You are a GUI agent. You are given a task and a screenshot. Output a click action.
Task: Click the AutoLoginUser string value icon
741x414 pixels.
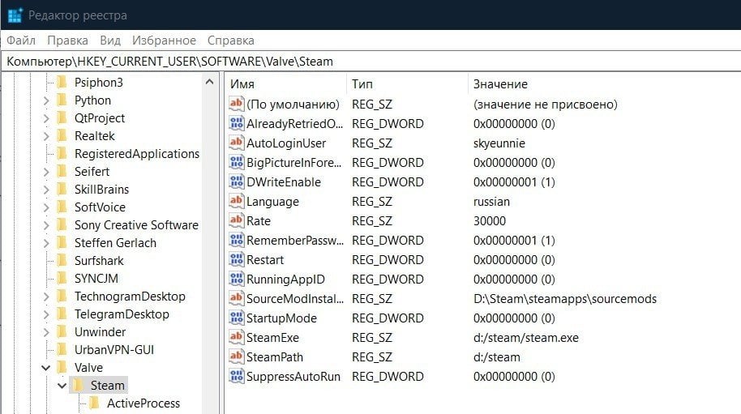tap(236, 143)
